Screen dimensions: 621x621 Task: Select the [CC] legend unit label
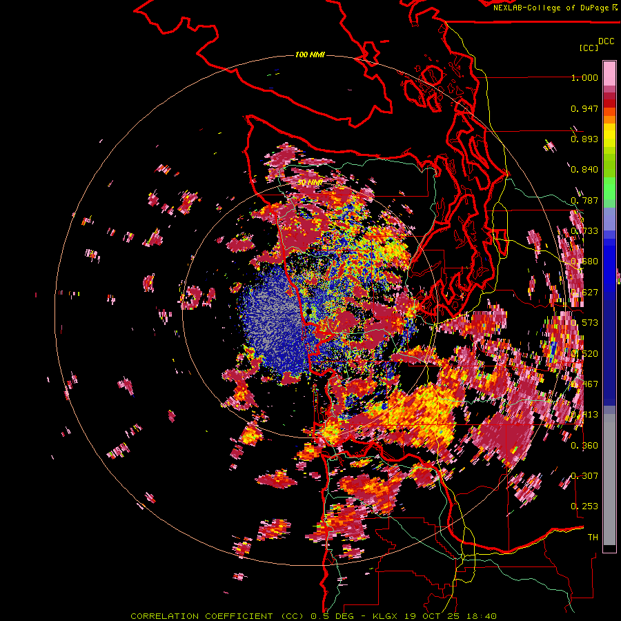coord(589,48)
